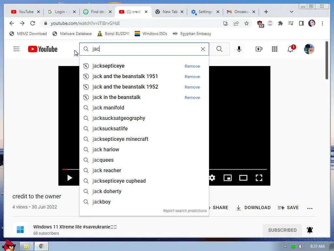This screenshot has width=334, height=251.
Task: Open the YouTube hamburger guide menu
Action: point(16,49)
